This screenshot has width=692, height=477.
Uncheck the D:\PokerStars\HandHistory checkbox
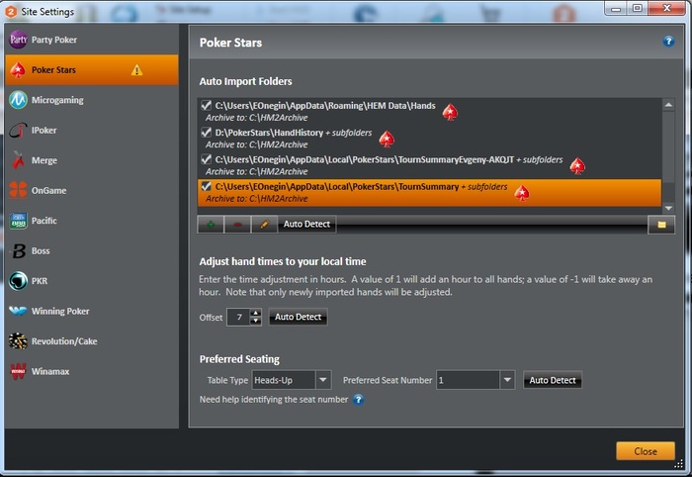click(x=206, y=132)
